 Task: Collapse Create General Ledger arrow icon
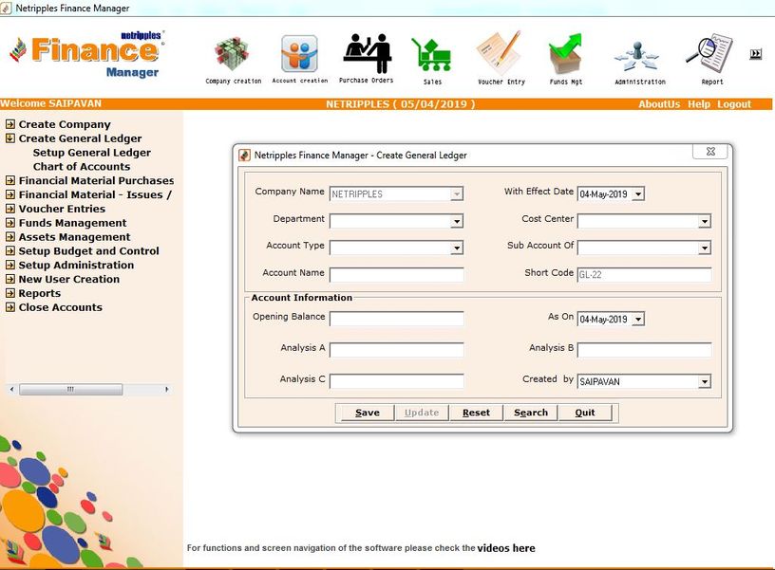9,138
